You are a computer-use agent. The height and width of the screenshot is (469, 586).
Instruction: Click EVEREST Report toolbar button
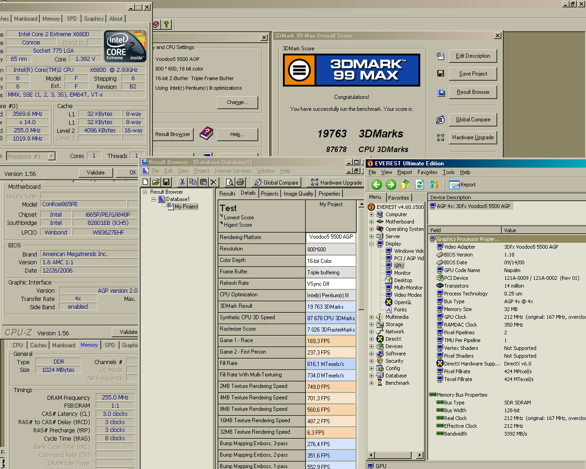click(462, 185)
